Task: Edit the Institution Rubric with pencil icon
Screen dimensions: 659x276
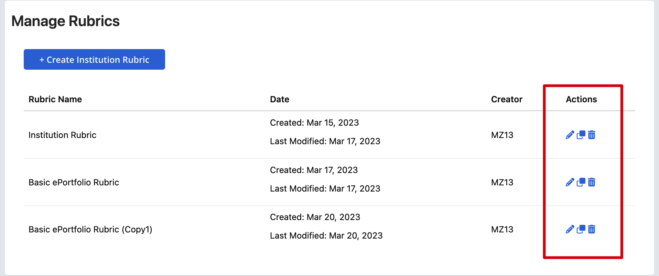Action: (x=570, y=135)
